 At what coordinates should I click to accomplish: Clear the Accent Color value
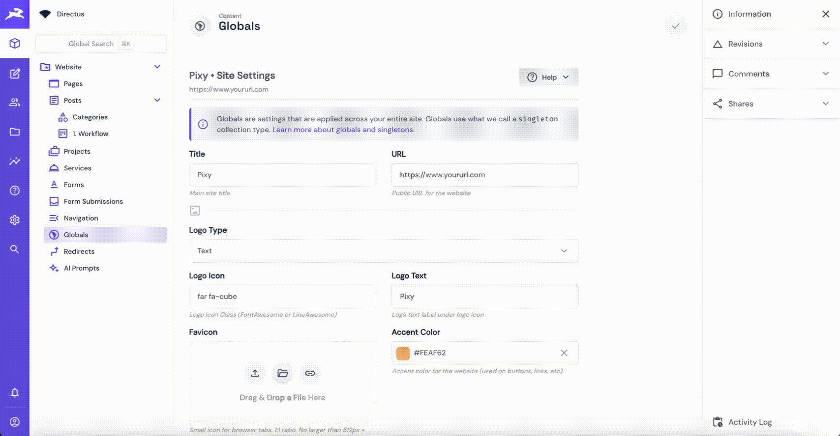564,353
